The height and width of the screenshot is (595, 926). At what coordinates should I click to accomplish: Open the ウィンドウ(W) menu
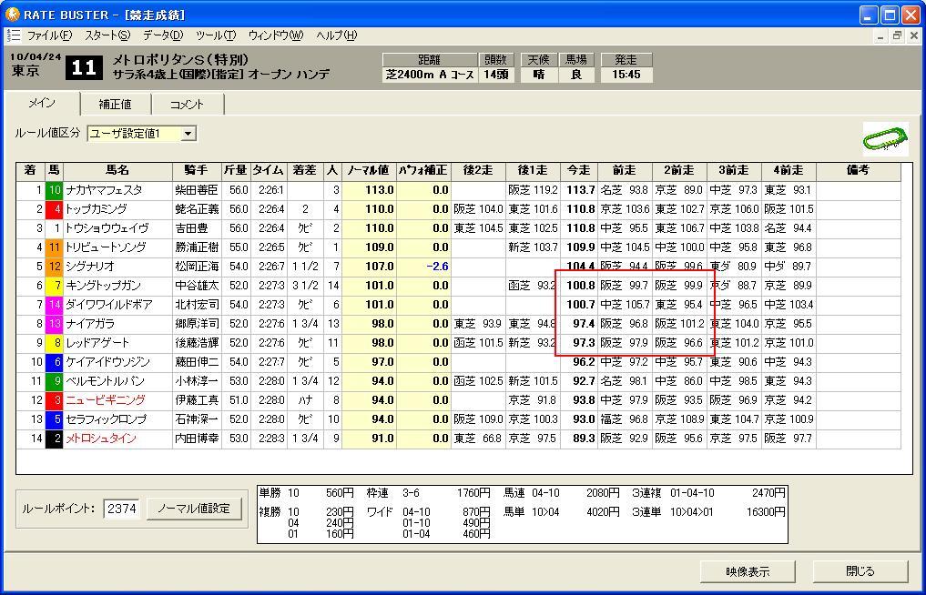[276, 35]
